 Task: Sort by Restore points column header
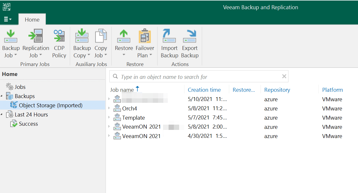click(244, 90)
